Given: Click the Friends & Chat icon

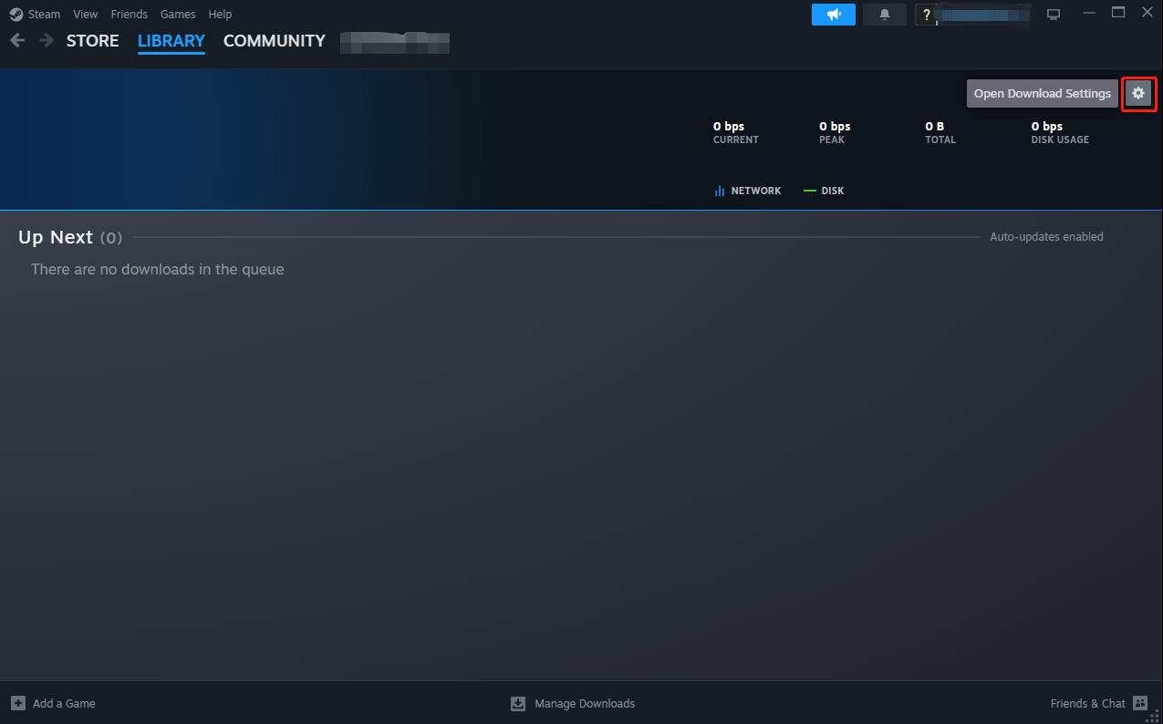Looking at the screenshot, I should (1139, 703).
